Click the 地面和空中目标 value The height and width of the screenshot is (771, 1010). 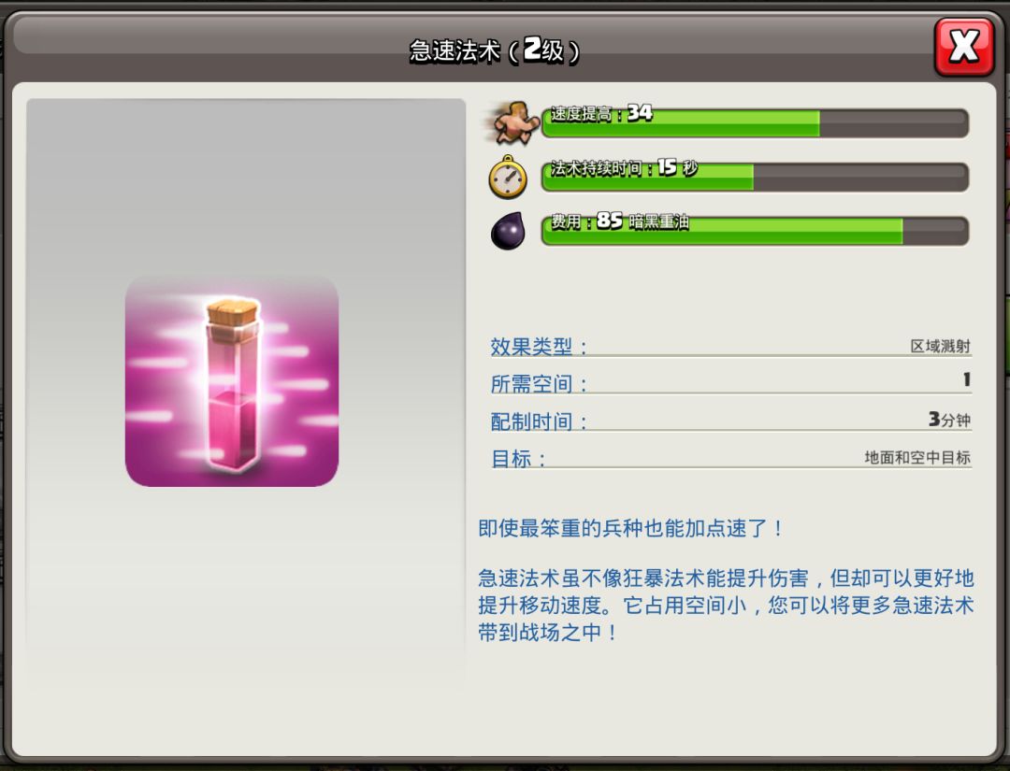coord(917,457)
